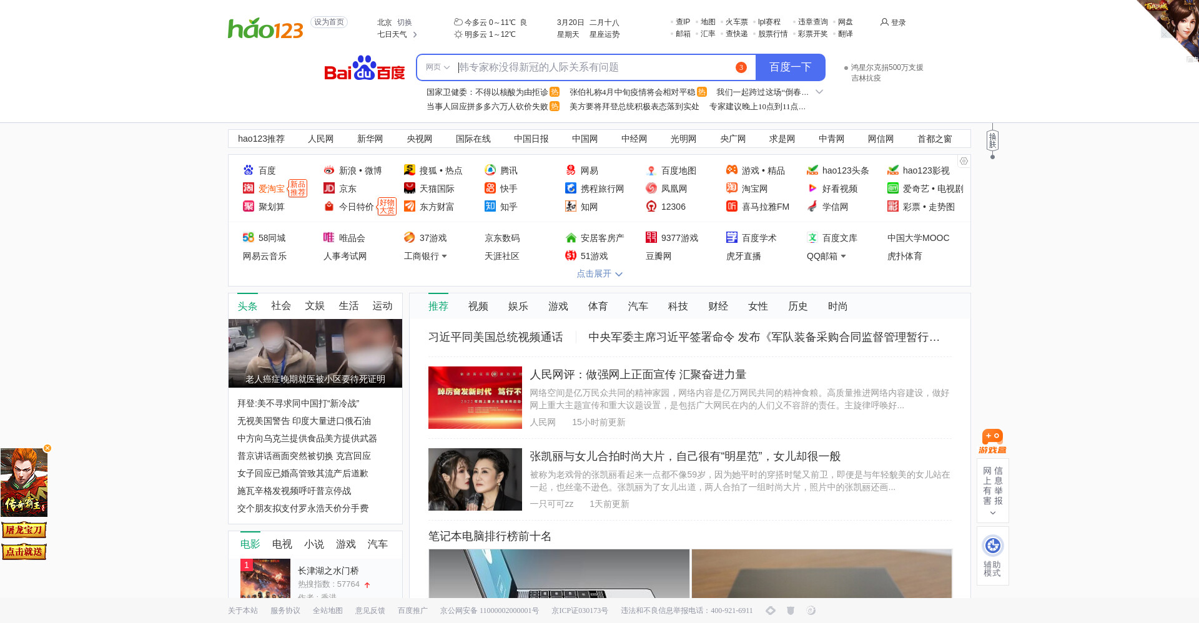Screen dimensions: 1199x623
Task: Open the 张凯丽 article thumbnail
Action: [x=475, y=479]
